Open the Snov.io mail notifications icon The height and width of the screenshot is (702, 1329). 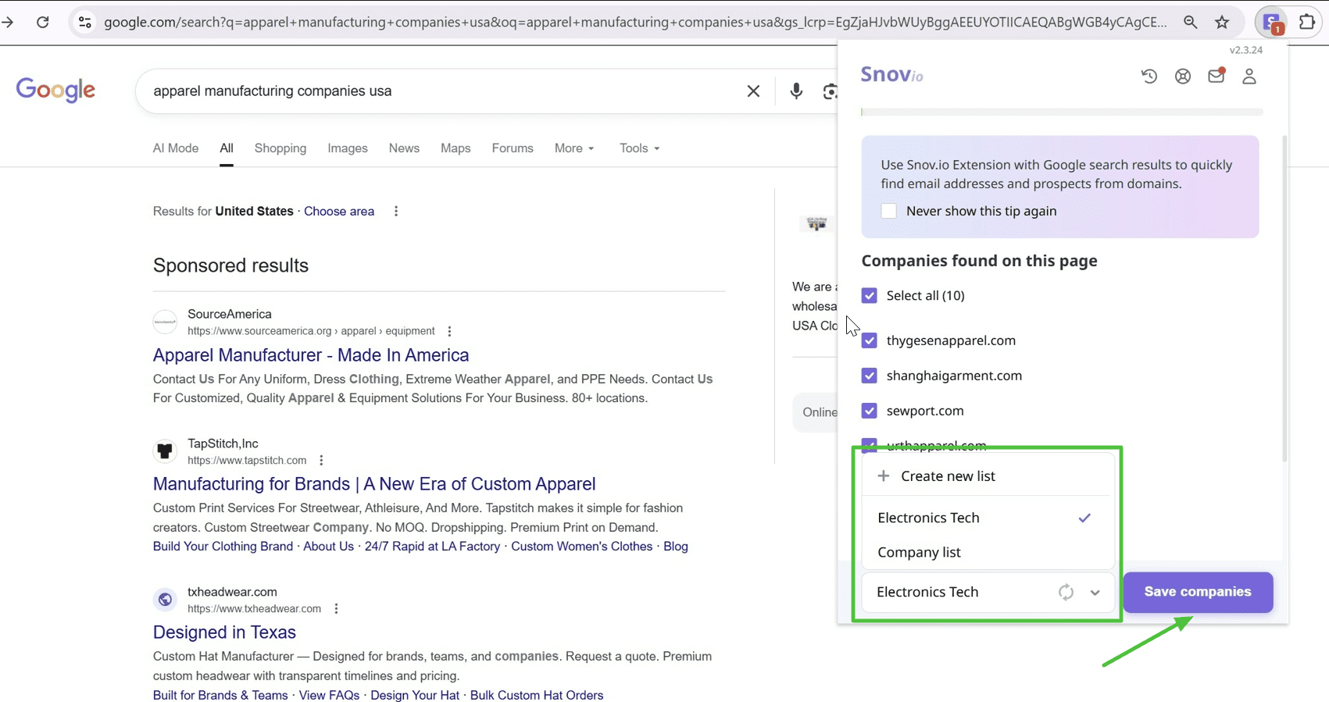(x=1216, y=76)
